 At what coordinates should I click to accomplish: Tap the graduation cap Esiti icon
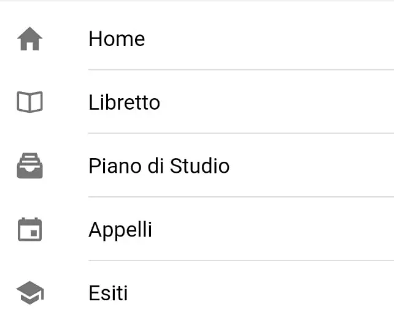tap(30, 292)
